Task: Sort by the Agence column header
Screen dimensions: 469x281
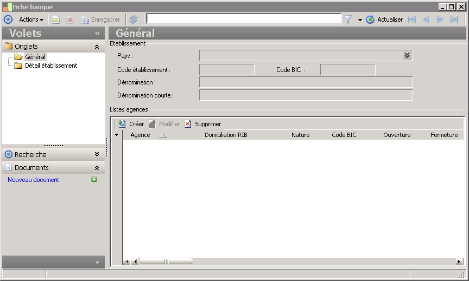Action: coord(140,135)
